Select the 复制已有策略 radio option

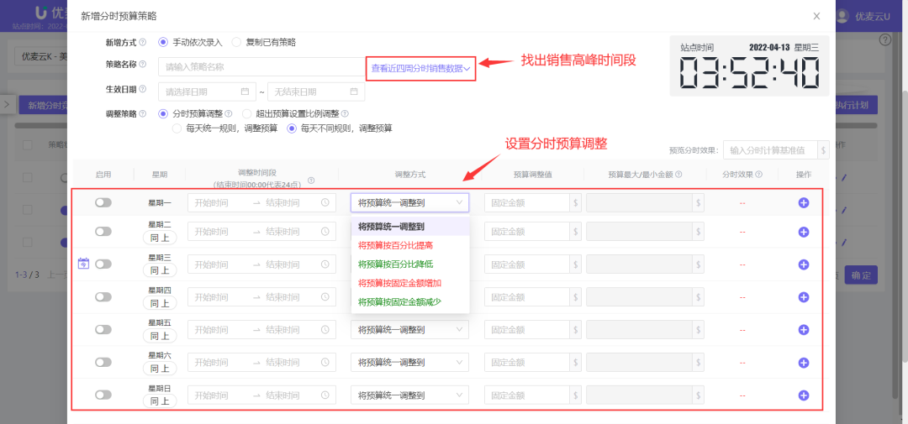(236, 42)
